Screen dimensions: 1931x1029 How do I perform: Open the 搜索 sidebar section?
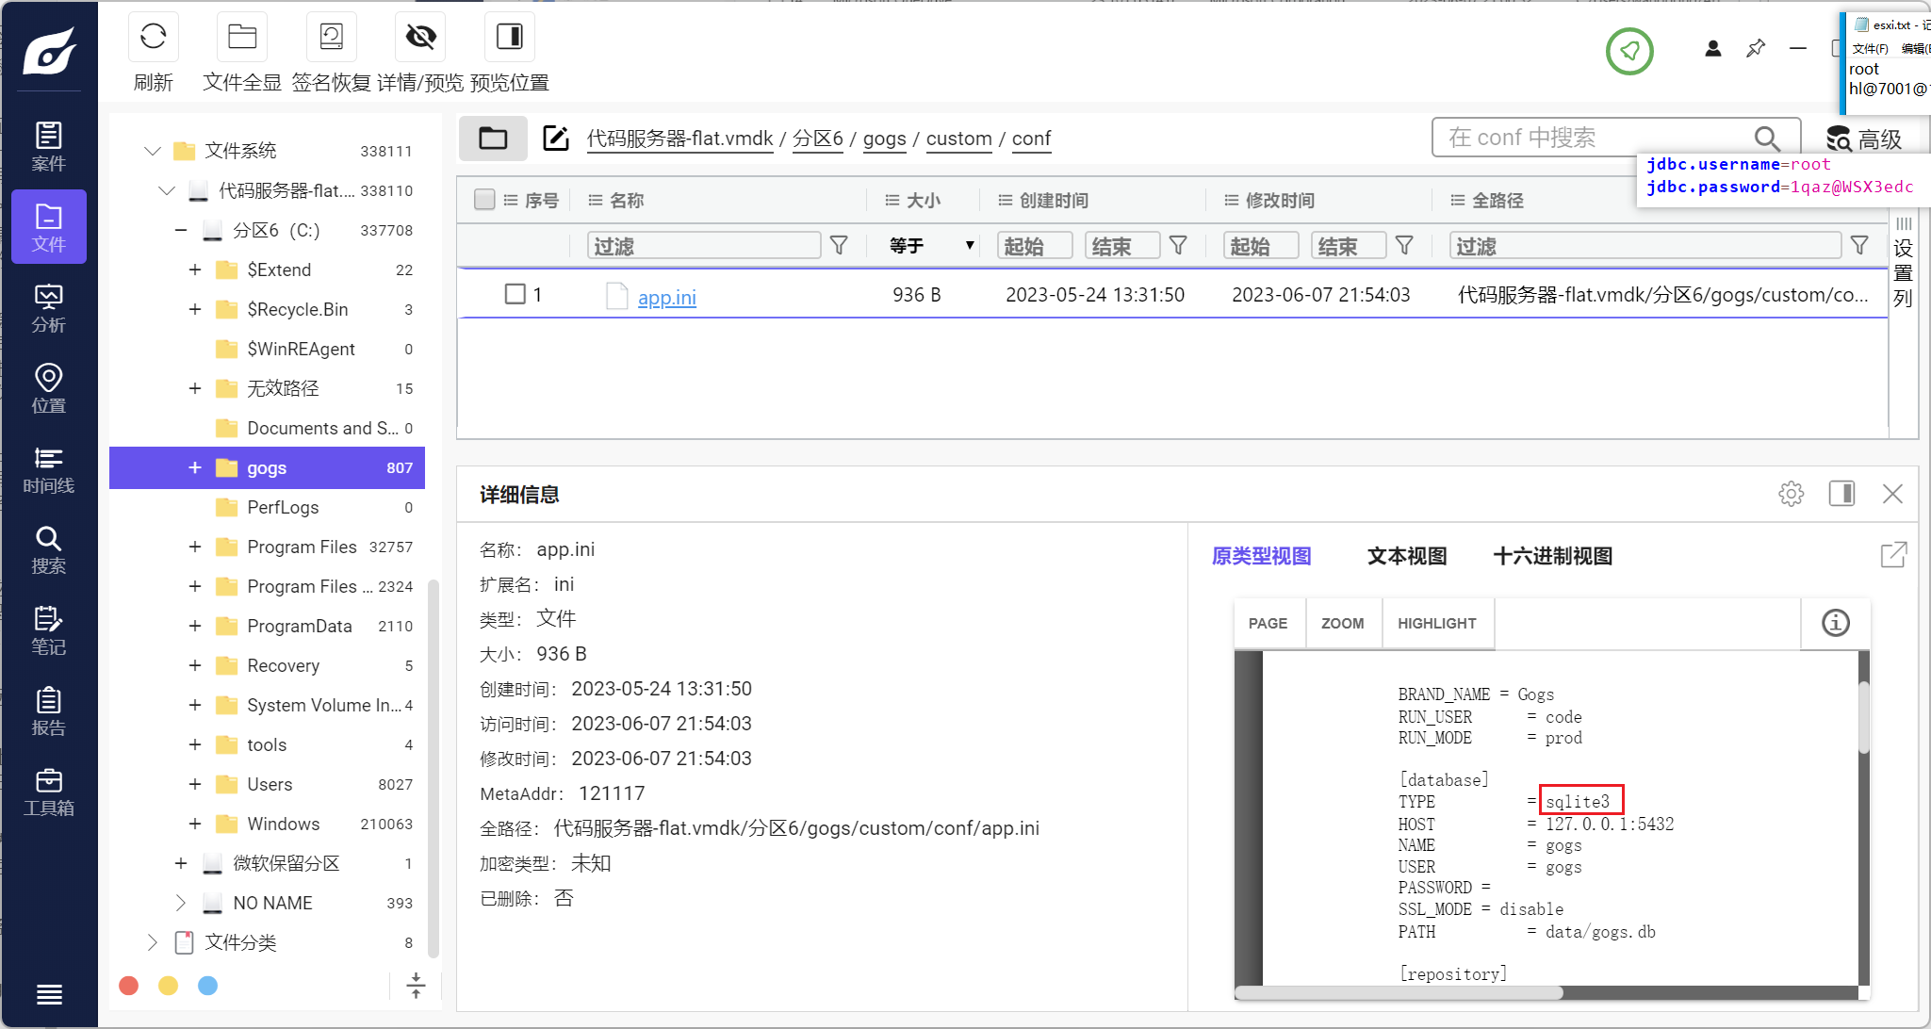pos(49,550)
